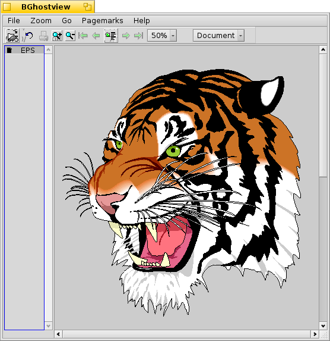This screenshot has width=330, height=341.
Task: Click the Zoom out magnifier icon
Action: point(70,36)
